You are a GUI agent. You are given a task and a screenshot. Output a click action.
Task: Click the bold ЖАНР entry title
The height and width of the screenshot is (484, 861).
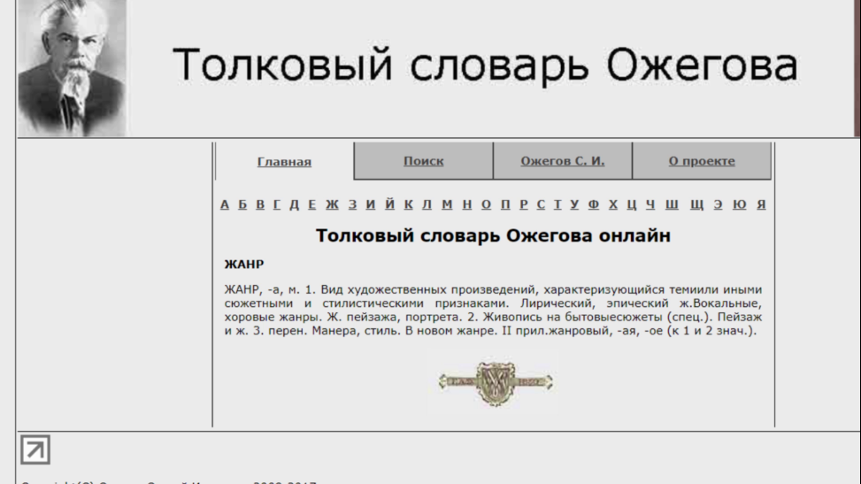[244, 265]
